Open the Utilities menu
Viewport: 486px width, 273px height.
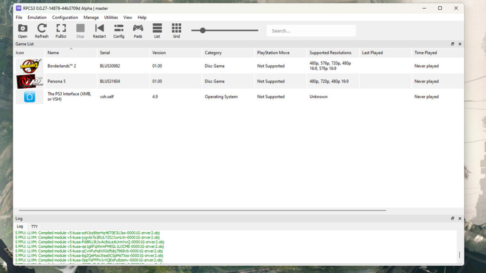(111, 17)
